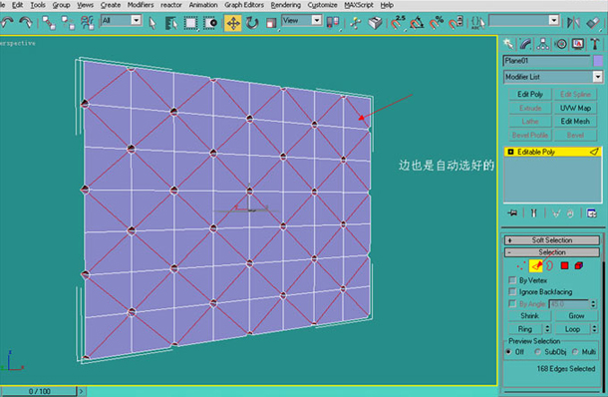Select the Move tool in toolbar

tap(233, 23)
